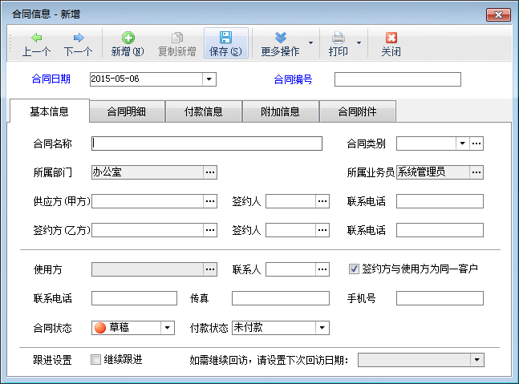Open lookup button beside 所属部门 field
The image size is (519, 384).
210,172
